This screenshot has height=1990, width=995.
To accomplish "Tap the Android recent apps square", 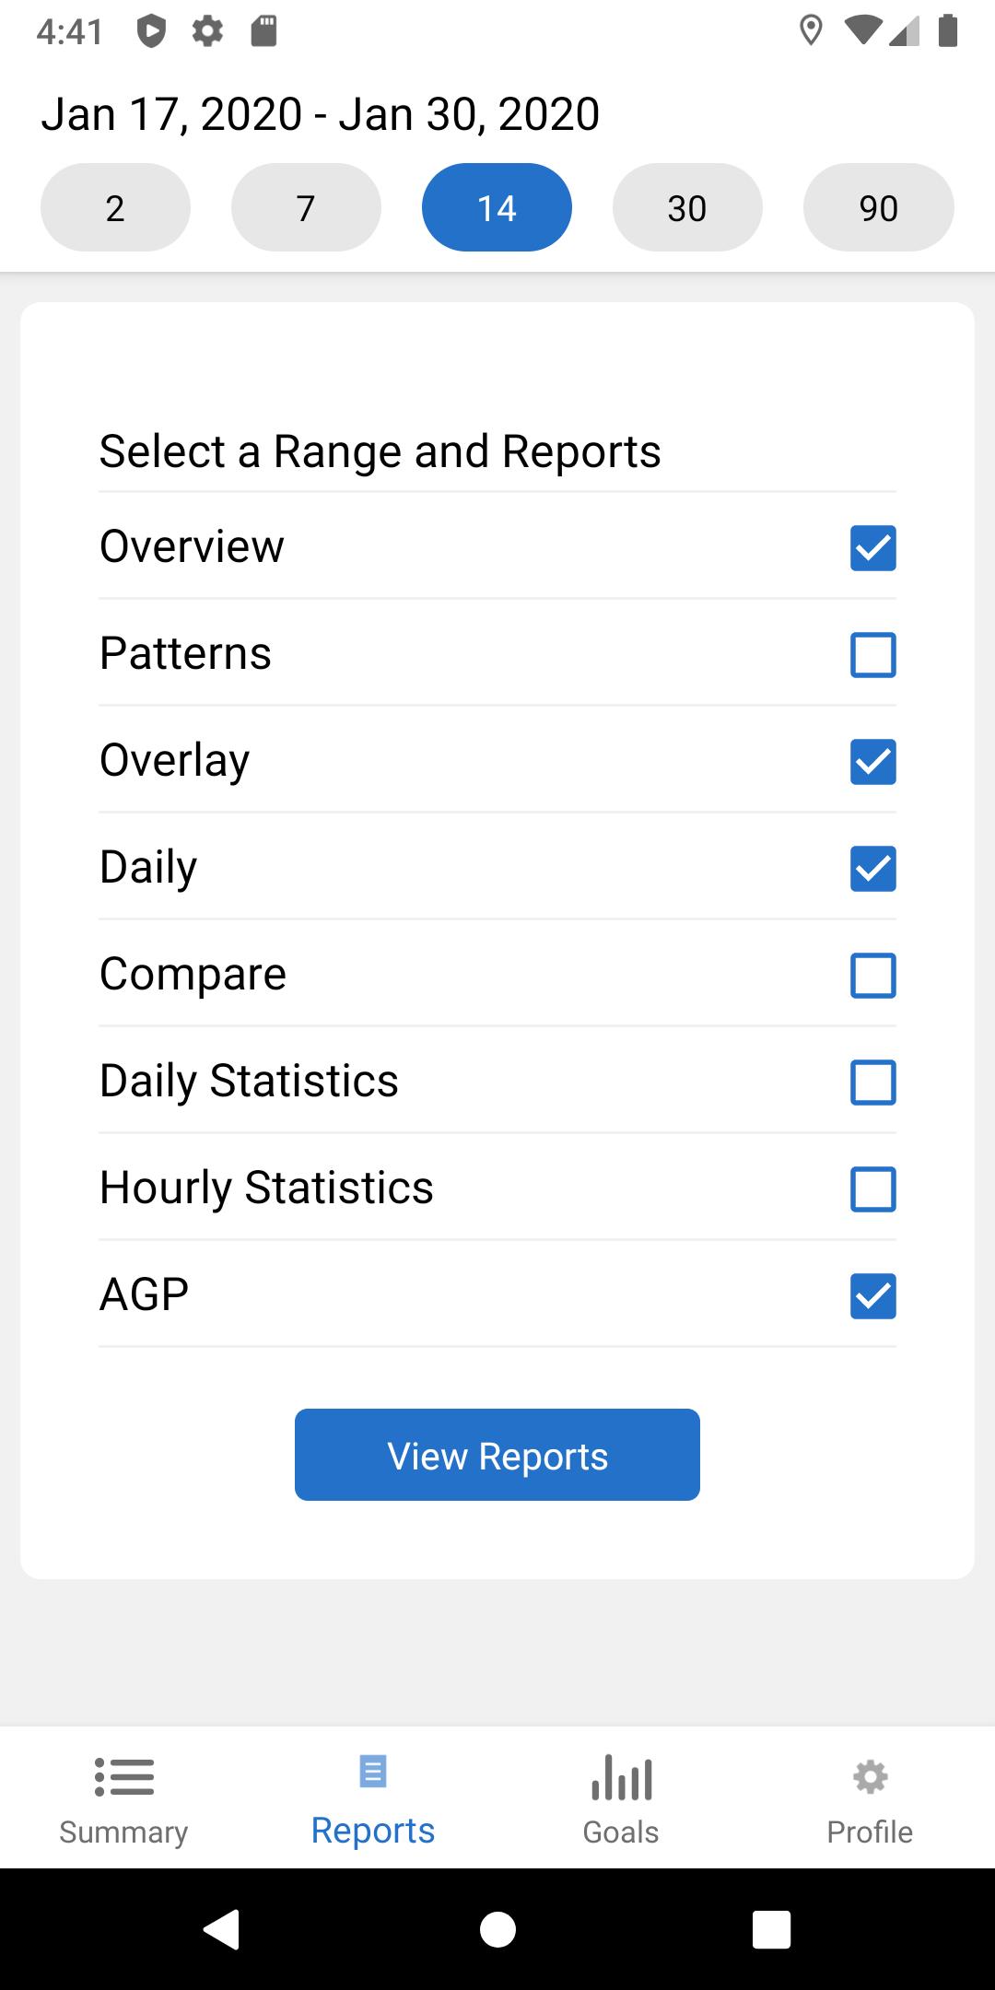I will pyautogui.click(x=771, y=1929).
